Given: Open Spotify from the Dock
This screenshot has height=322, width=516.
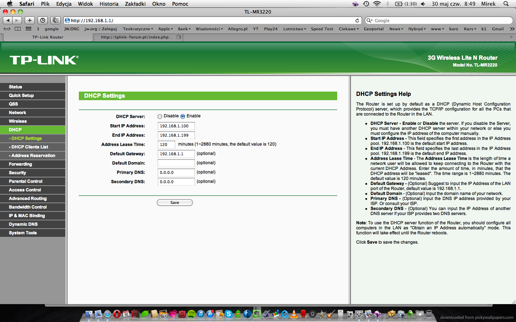Looking at the screenshot, I should tap(191, 314).
